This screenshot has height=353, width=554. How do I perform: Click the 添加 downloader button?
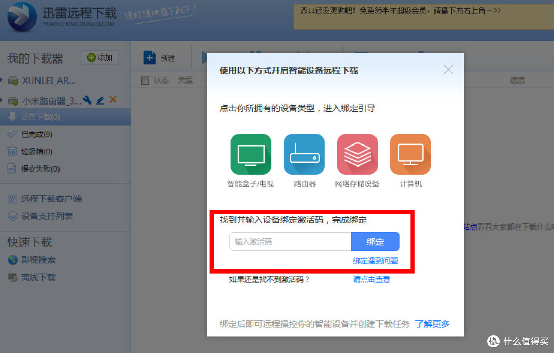point(100,57)
